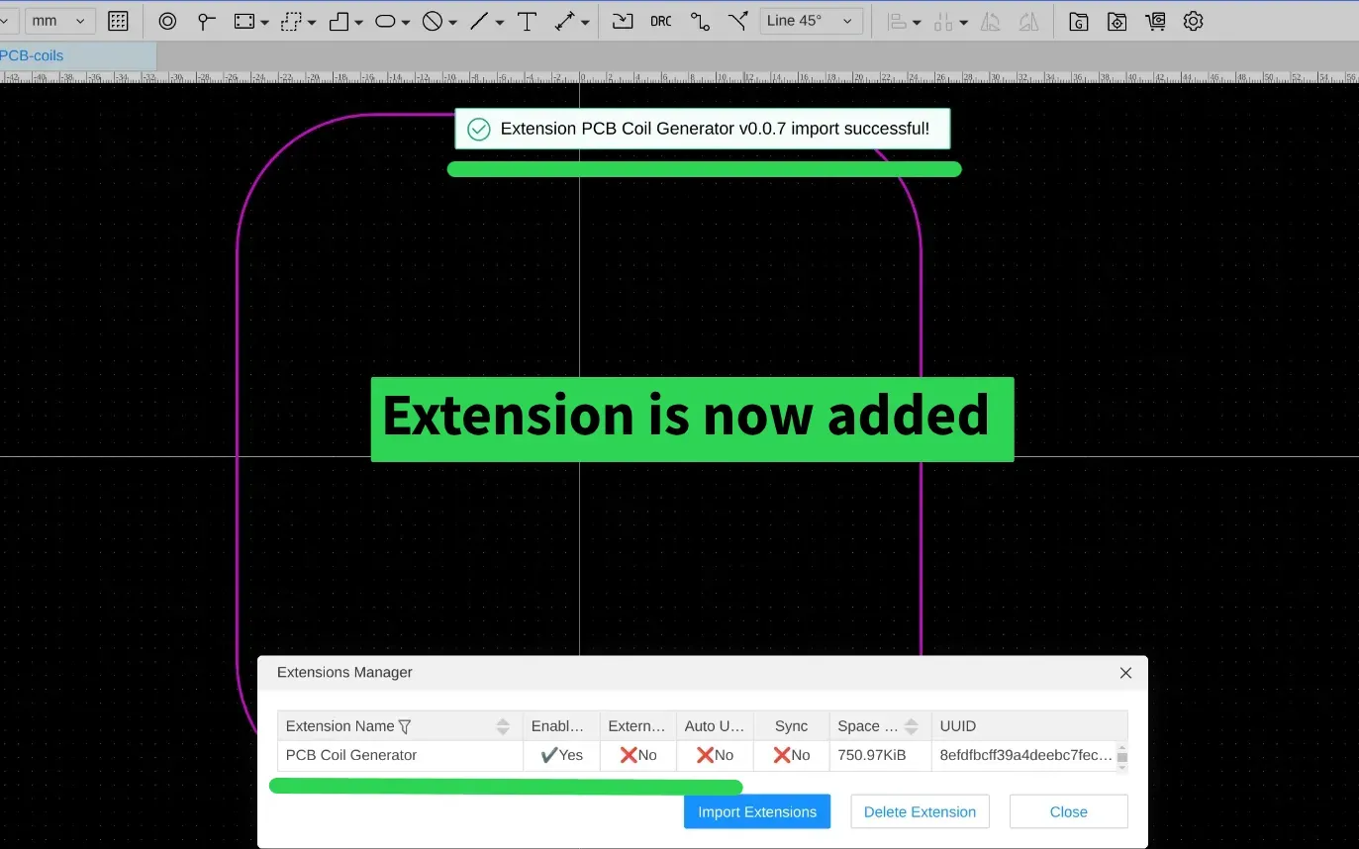Click the Delete Extension button

(920, 811)
